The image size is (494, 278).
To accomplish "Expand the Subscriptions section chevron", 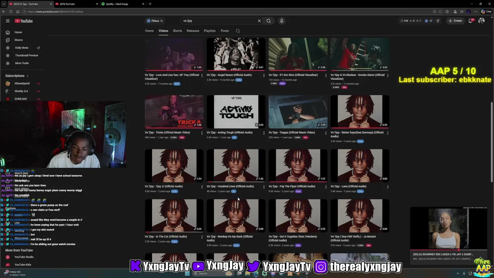I will point(27,76).
